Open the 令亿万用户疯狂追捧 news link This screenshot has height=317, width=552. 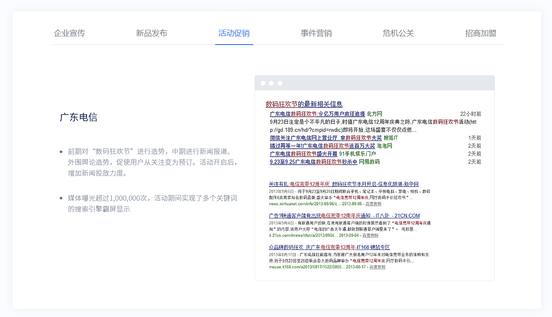tap(317, 114)
